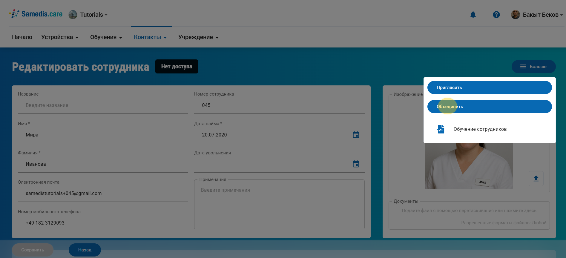Expand the Обучения dropdown menu
The width and height of the screenshot is (566, 258).
point(106,37)
